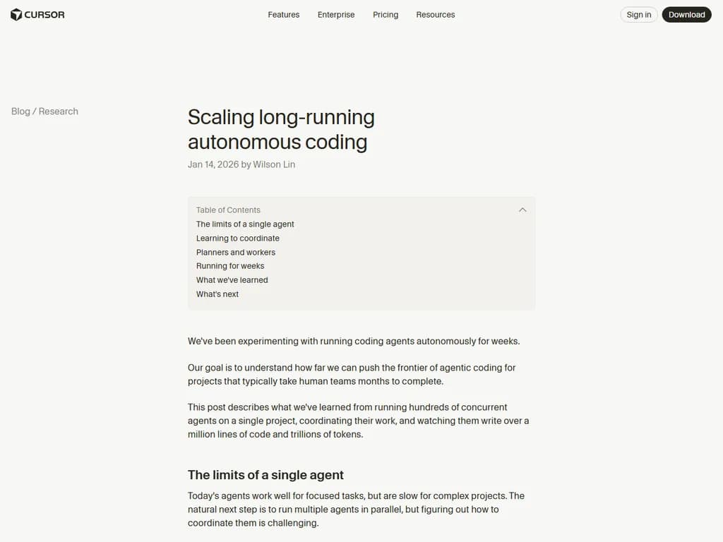The height and width of the screenshot is (542, 723).
Task: Click the "The limits of a single agent" heading
Action: tap(265, 475)
